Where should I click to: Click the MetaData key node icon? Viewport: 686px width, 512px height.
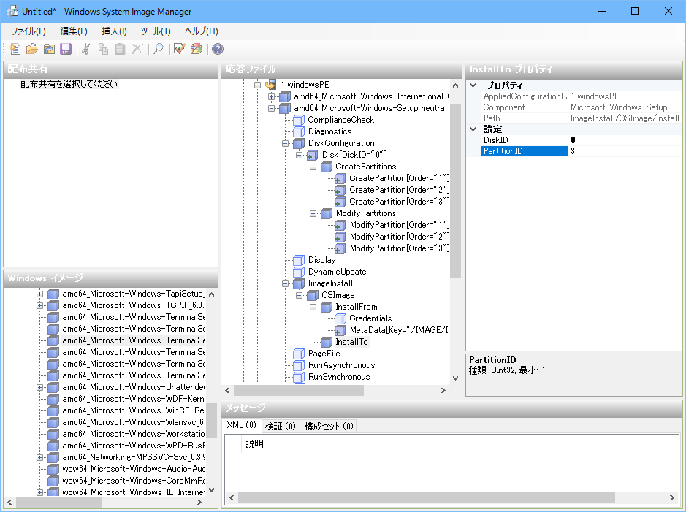(340, 331)
